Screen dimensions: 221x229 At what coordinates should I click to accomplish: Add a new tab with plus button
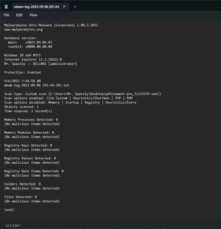pos(75,7)
